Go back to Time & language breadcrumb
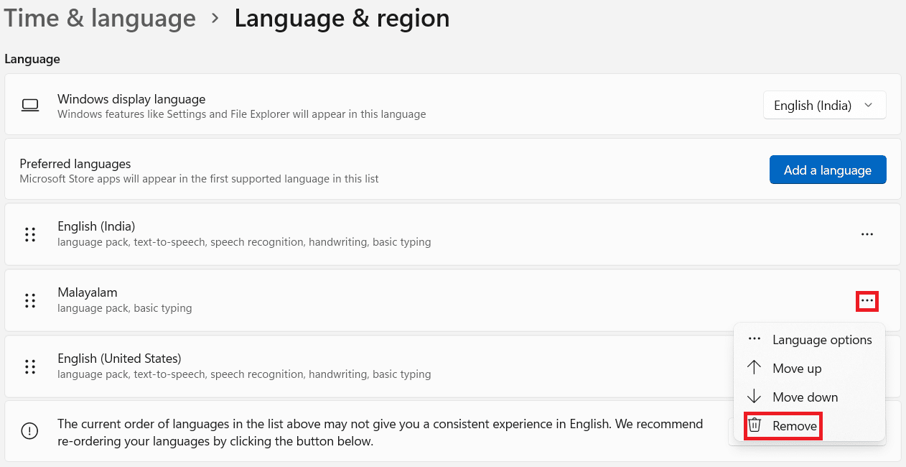 click(100, 19)
